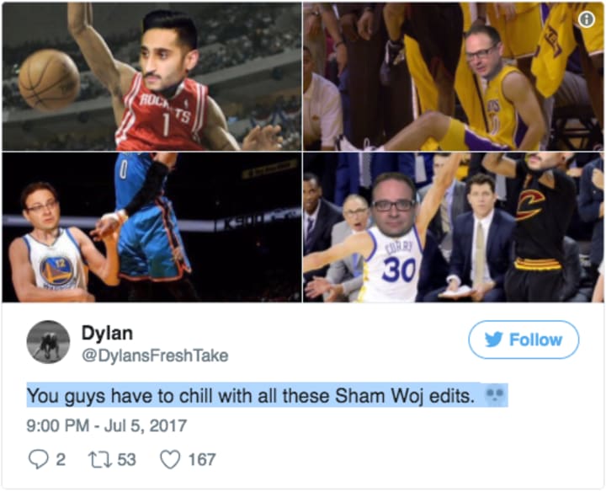606x492 pixels.
Task: Click the Twitter bird icon
Action: coord(493,340)
